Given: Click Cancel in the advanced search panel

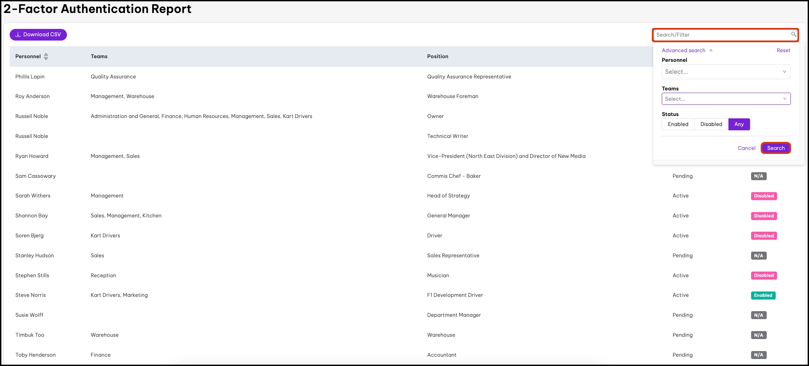Looking at the screenshot, I should coord(746,148).
